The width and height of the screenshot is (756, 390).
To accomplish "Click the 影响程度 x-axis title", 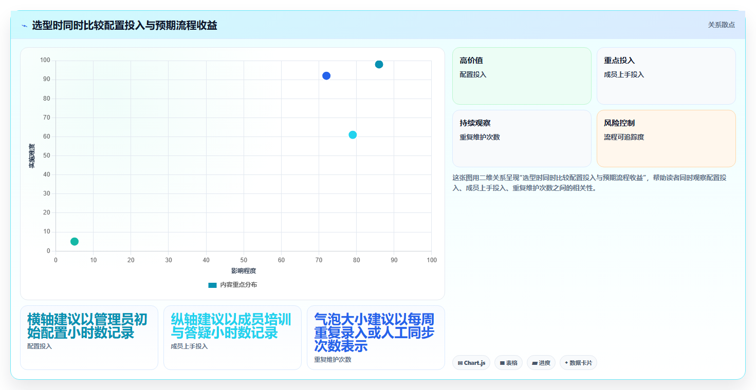I will coord(244,271).
